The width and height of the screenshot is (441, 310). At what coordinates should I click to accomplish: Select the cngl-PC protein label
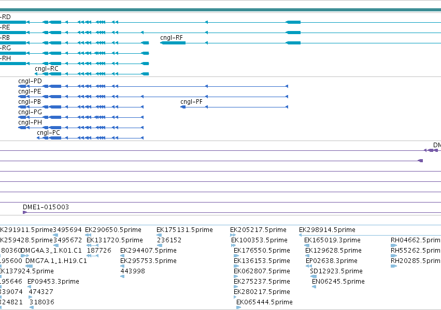click(48, 133)
